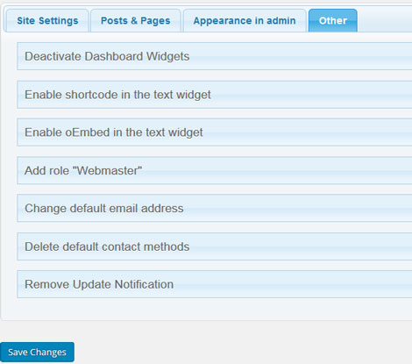Open the Posts & Pages tab
This screenshot has width=412, height=364.
(136, 20)
